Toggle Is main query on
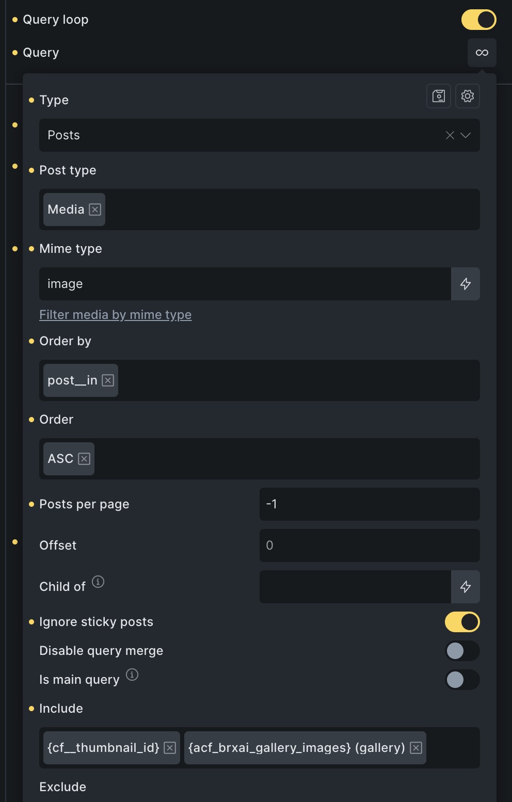 tap(462, 680)
